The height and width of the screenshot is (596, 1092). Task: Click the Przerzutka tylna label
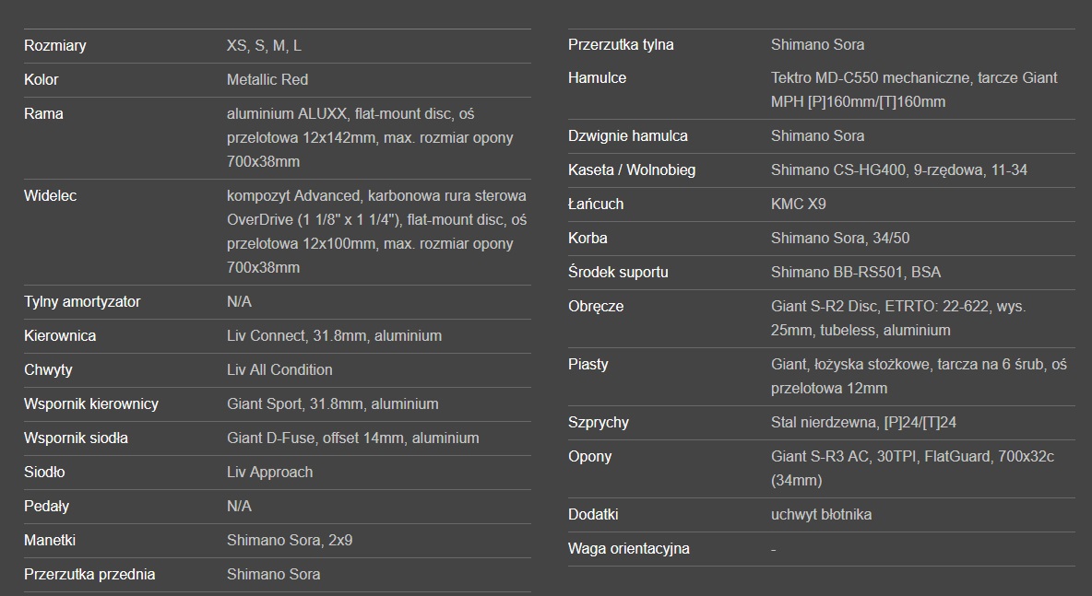pos(621,44)
